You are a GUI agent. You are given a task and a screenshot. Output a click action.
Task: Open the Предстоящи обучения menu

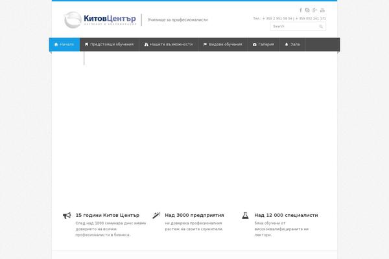click(x=109, y=45)
